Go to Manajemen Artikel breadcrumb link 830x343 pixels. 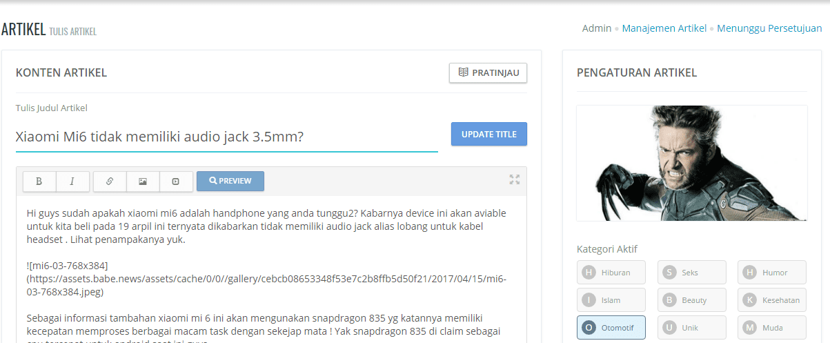click(664, 28)
